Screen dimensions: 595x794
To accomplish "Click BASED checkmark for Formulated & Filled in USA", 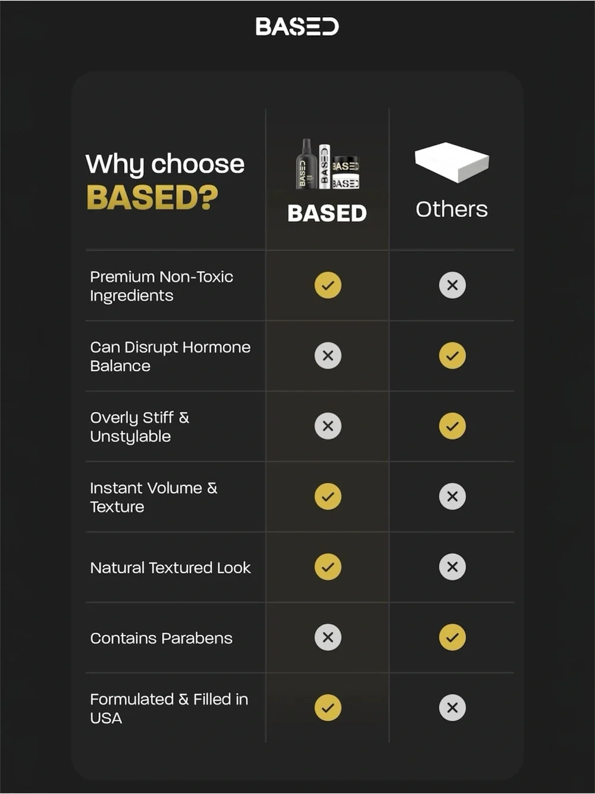I will 328,708.
